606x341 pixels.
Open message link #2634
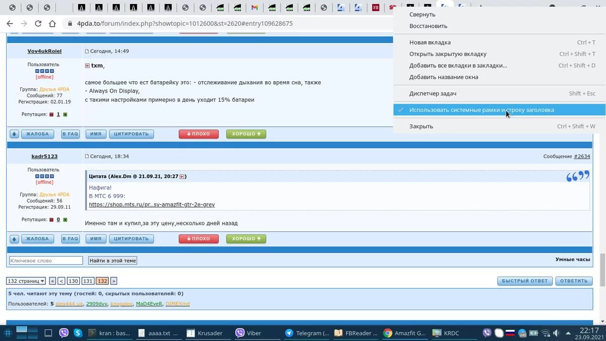coord(582,157)
